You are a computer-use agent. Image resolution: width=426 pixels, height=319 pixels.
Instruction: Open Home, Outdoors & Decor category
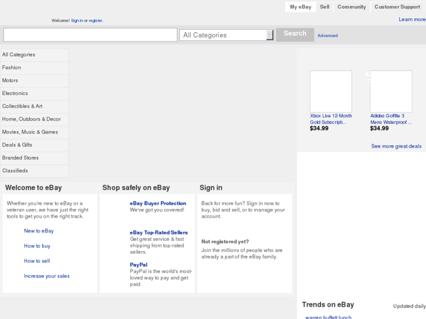[35, 119]
